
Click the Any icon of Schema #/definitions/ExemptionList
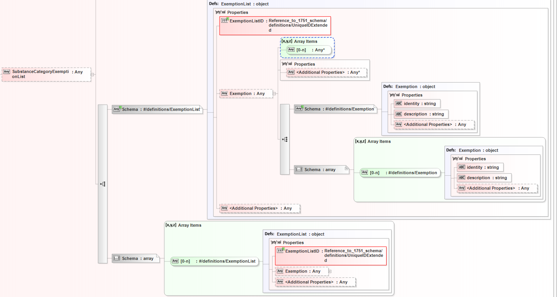(117, 109)
